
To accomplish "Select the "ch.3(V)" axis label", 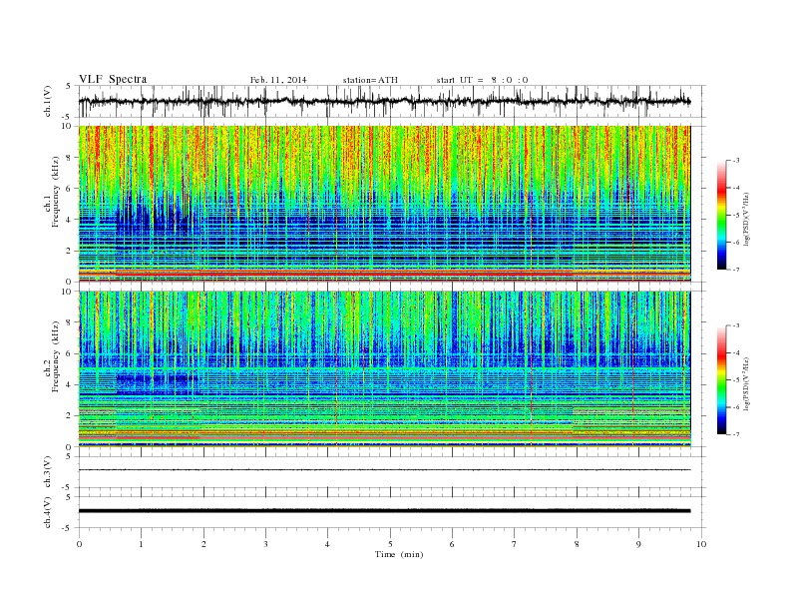I will [48, 472].
